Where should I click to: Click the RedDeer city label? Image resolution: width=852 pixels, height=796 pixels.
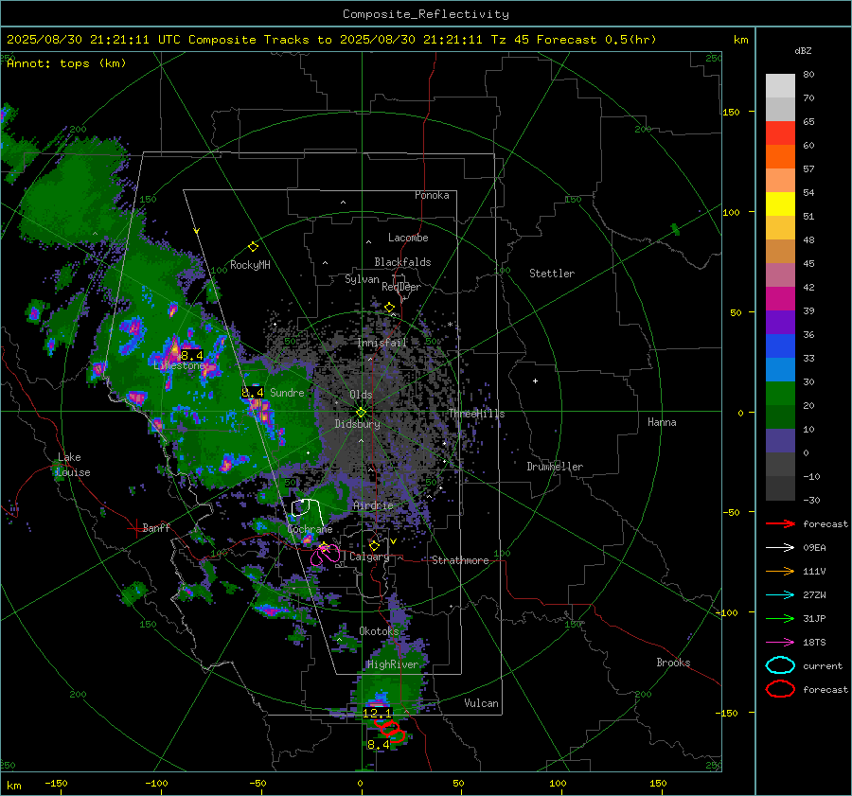[401, 287]
